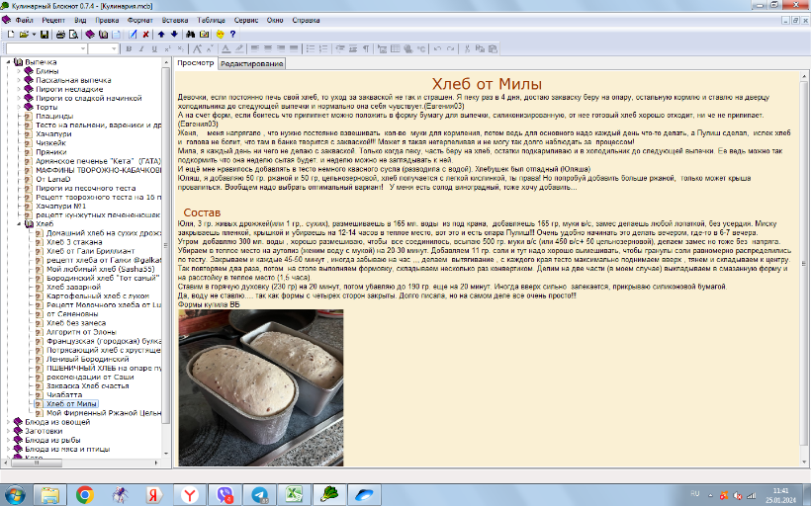Open the print preview toolbar icon
This screenshot has width=811, height=506.
tap(73, 34)
